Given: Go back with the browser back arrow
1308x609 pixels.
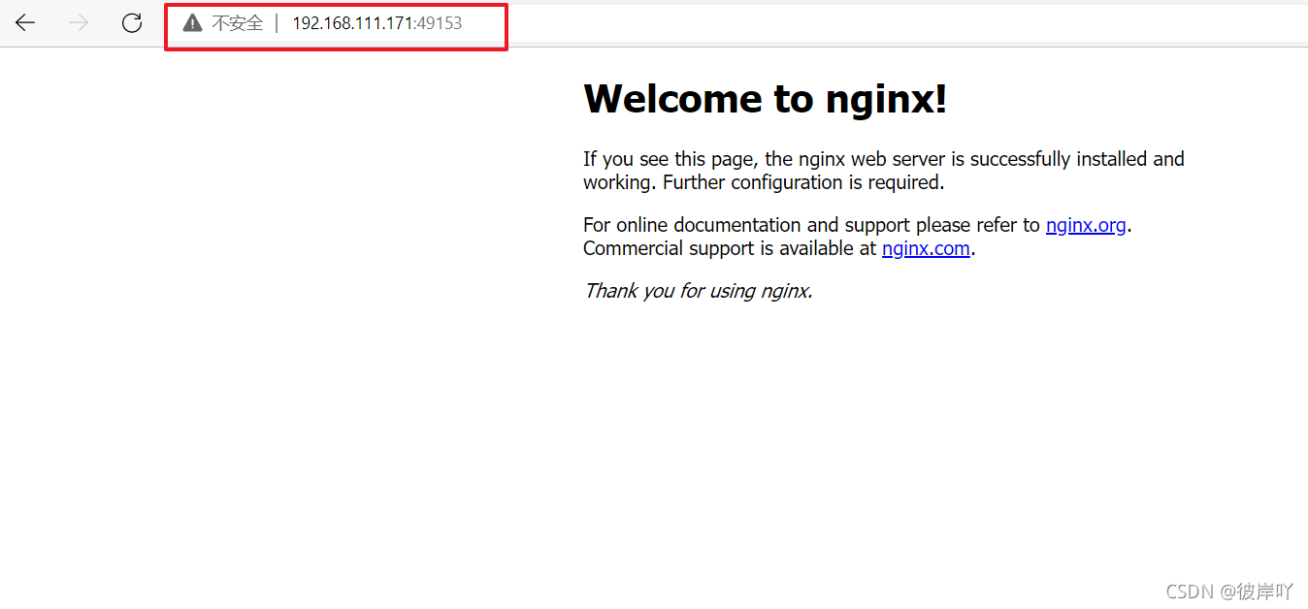Looking at the screenshot, I should [25, 23].
